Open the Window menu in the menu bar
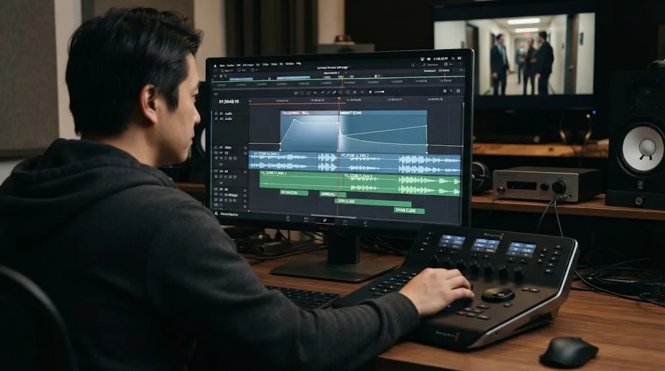This screenshot has width=665, height=371. (290, 64)
